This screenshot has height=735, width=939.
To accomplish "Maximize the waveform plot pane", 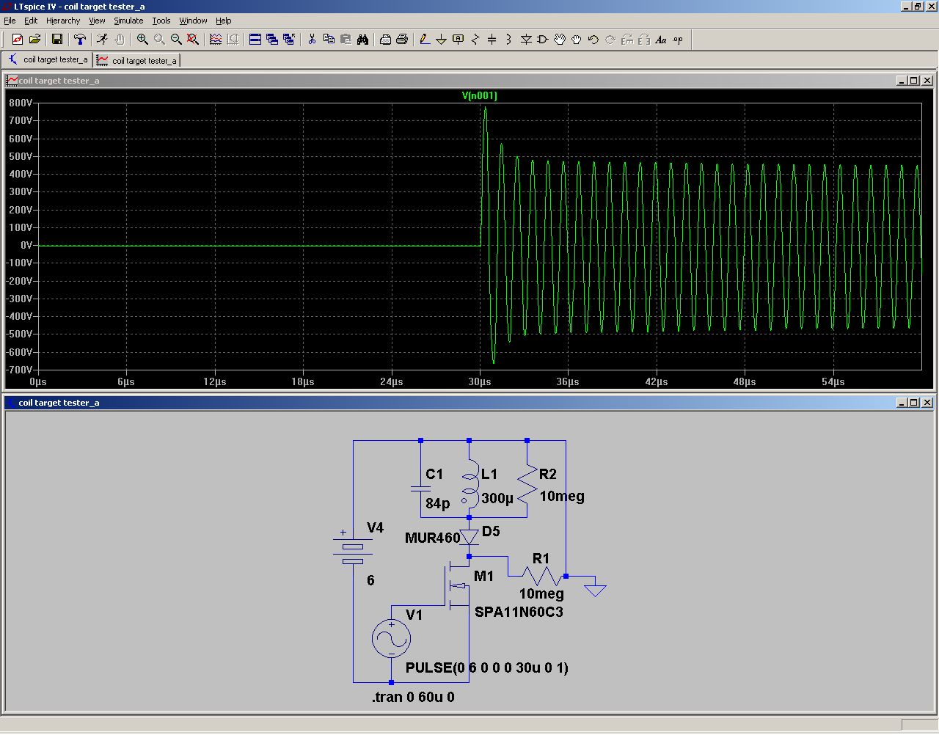I will [914, 81].
